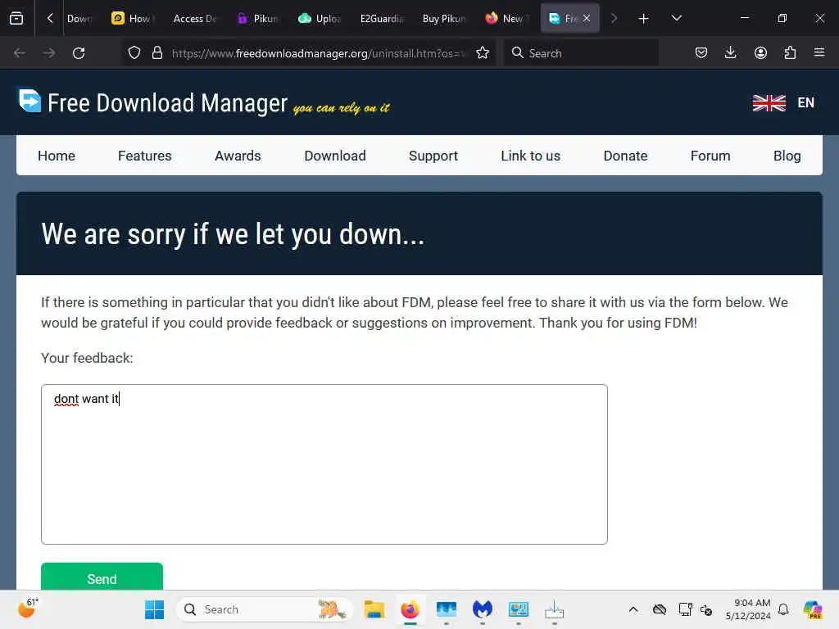Bookmark this page with star icon

click(x=483, y=53)
